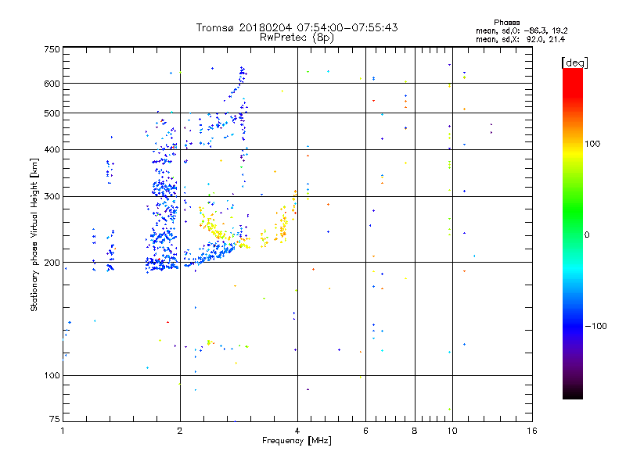The height and width of the screenshot is (469, 626).
Task: Click the black bottom of the colorbar
Action: [573, 393]
